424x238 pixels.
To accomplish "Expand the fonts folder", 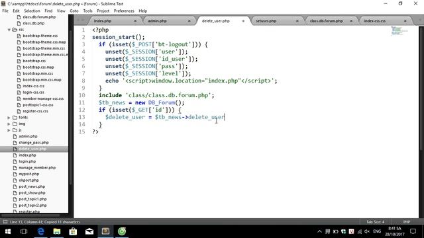I will [9, 118].
